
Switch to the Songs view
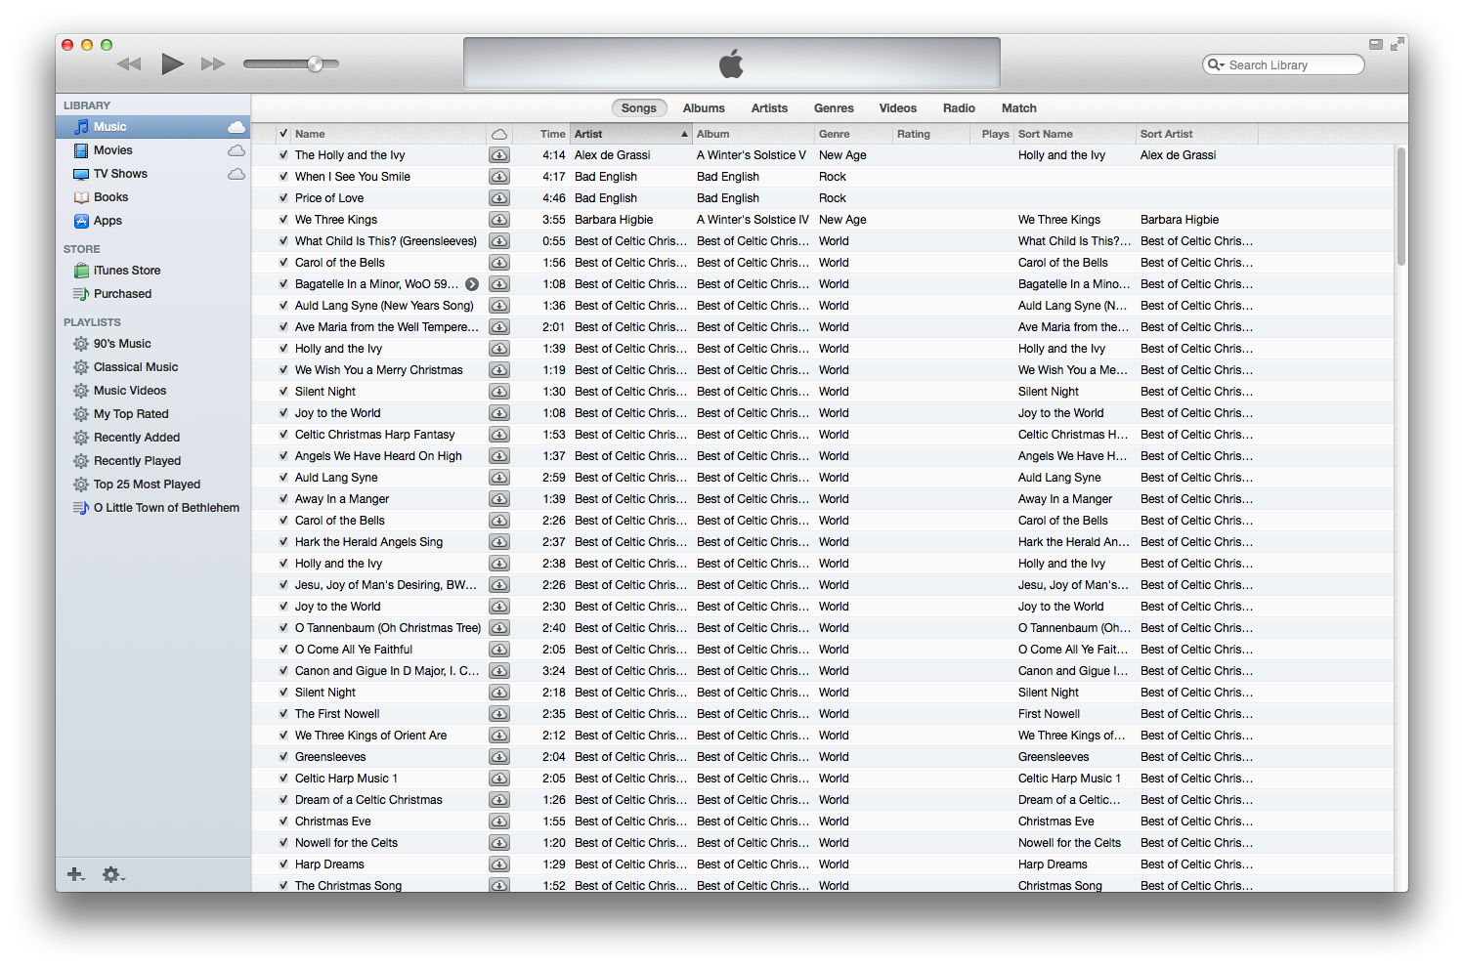[639, 108]
